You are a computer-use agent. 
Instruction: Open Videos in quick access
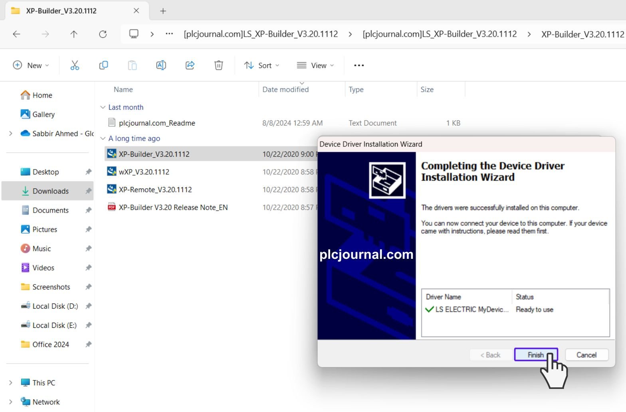[43, 268]
